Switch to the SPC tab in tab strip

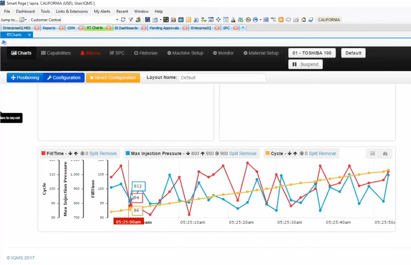pyautogui.click(x=226, y=28)
